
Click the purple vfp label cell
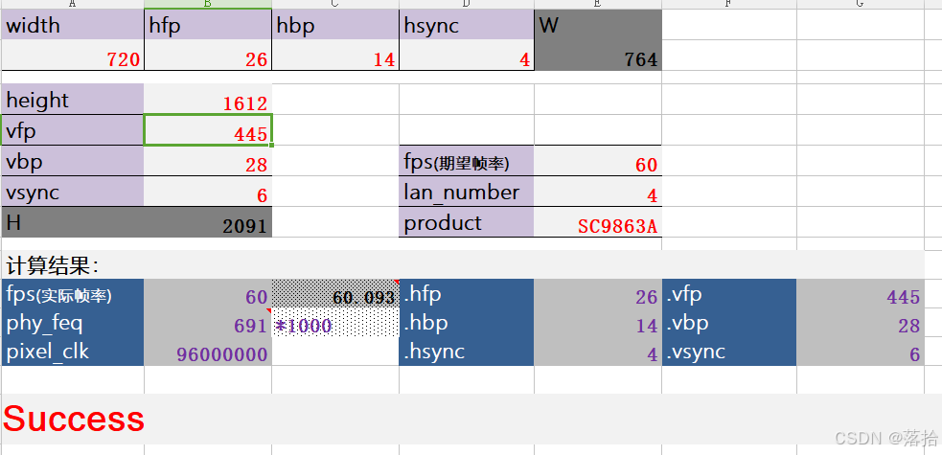click(x=72, y=130)
